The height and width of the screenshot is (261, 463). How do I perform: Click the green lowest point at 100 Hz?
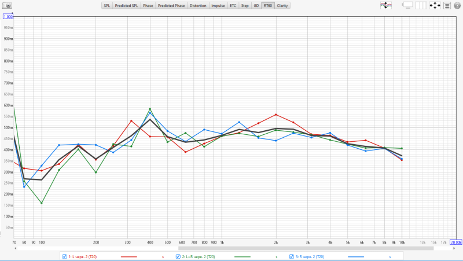[42, 203]
